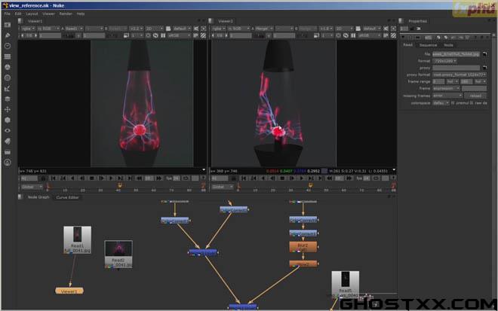Image resolution: width=498 pixels, height=311 pixels.
Task: Open the Time nodes clock icon
Action: (x=8, y=46)
